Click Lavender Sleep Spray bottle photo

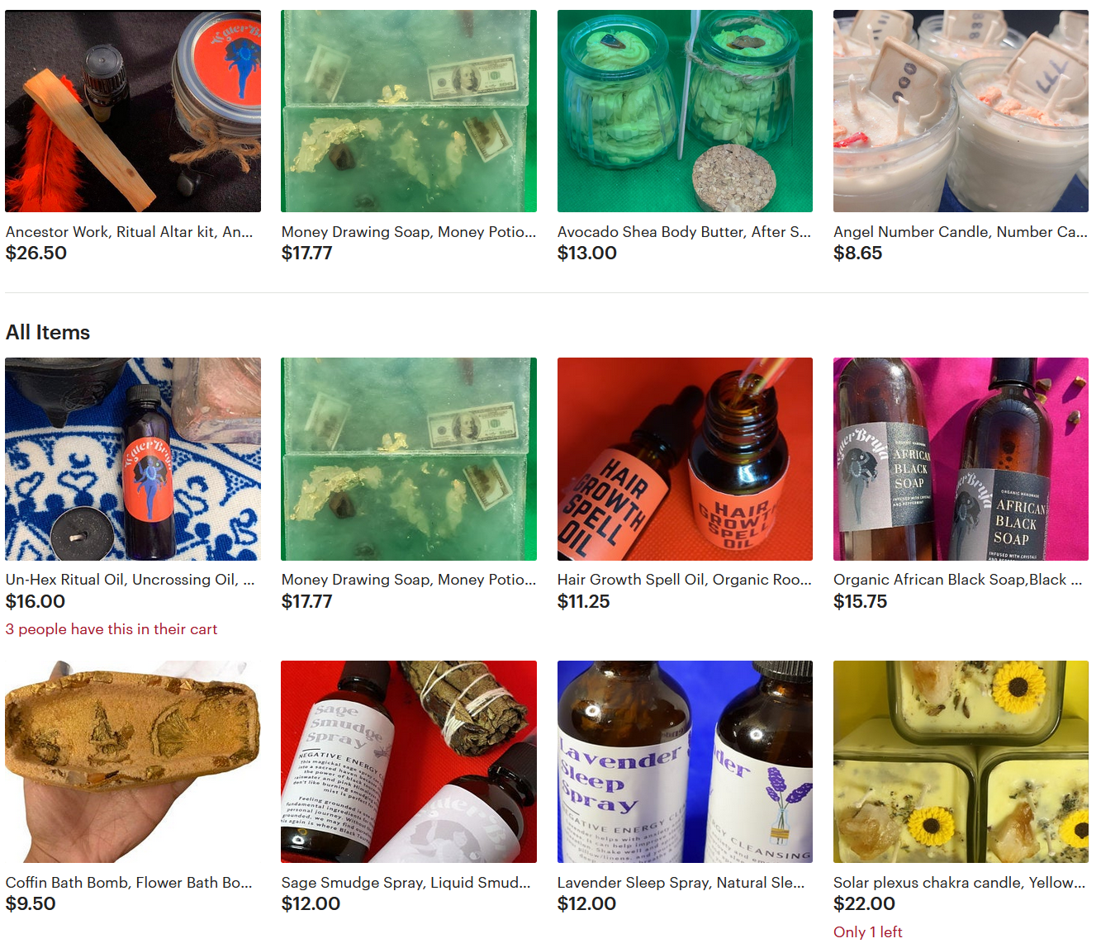(x=685, y=761)
